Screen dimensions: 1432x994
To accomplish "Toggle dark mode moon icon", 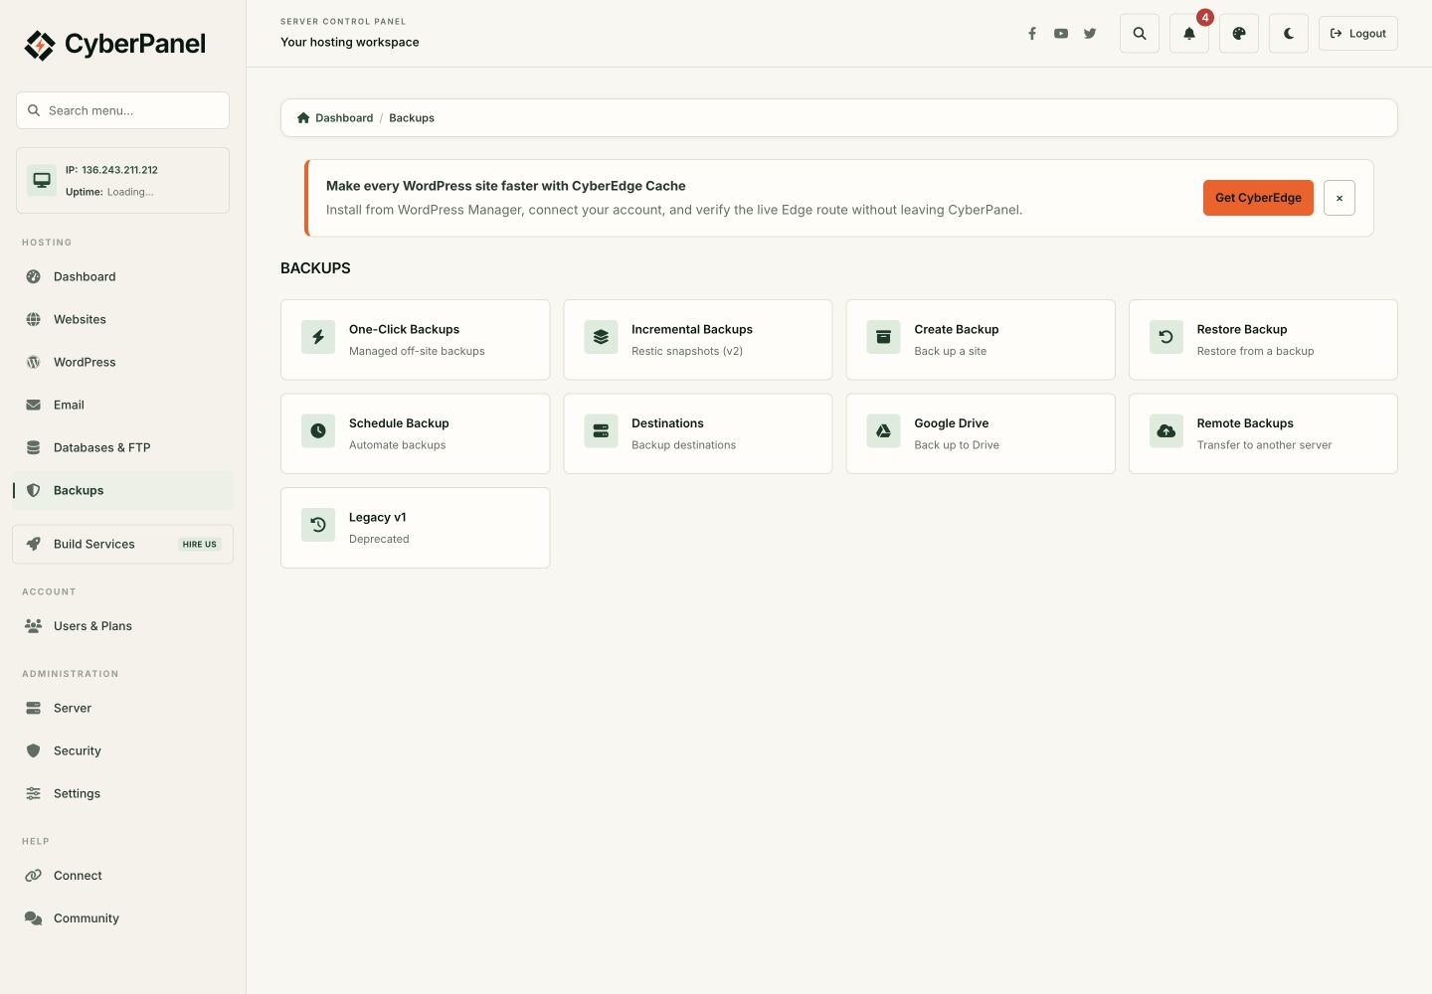I will pos(1289,34).
